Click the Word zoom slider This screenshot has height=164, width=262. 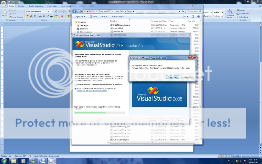click(250, 156)
